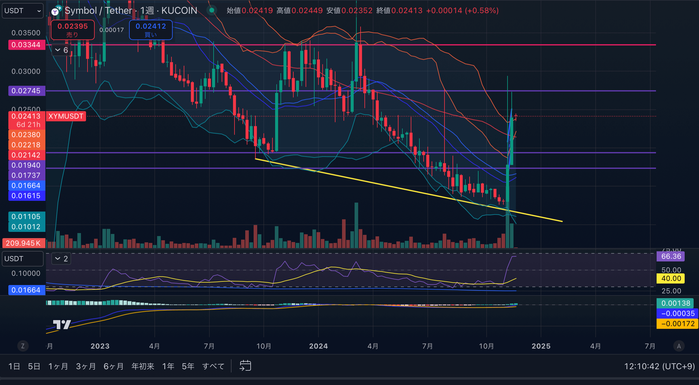Screen dimensions: 699x385
Task: Click the 0.02380 orange price label
Action: pyautogui.click(x=26, y=135)
